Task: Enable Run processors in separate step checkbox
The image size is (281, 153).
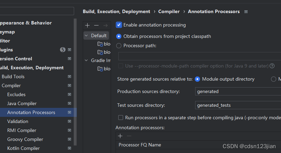Action: (x=121, y=118)
